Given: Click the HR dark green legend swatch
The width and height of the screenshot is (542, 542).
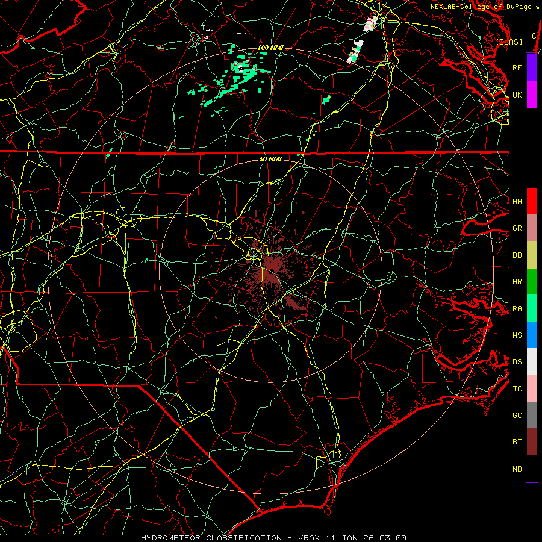Looking at the screenshot, I should tap(532, 282).
